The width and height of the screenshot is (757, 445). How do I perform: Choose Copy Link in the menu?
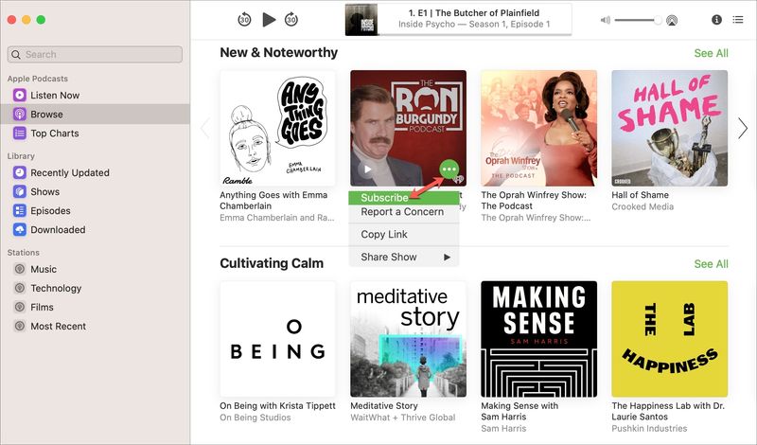pyautogui.click(x=404, y=235)
